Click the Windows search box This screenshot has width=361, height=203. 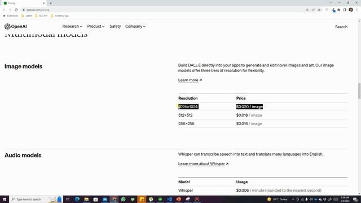tap(36, 199)
